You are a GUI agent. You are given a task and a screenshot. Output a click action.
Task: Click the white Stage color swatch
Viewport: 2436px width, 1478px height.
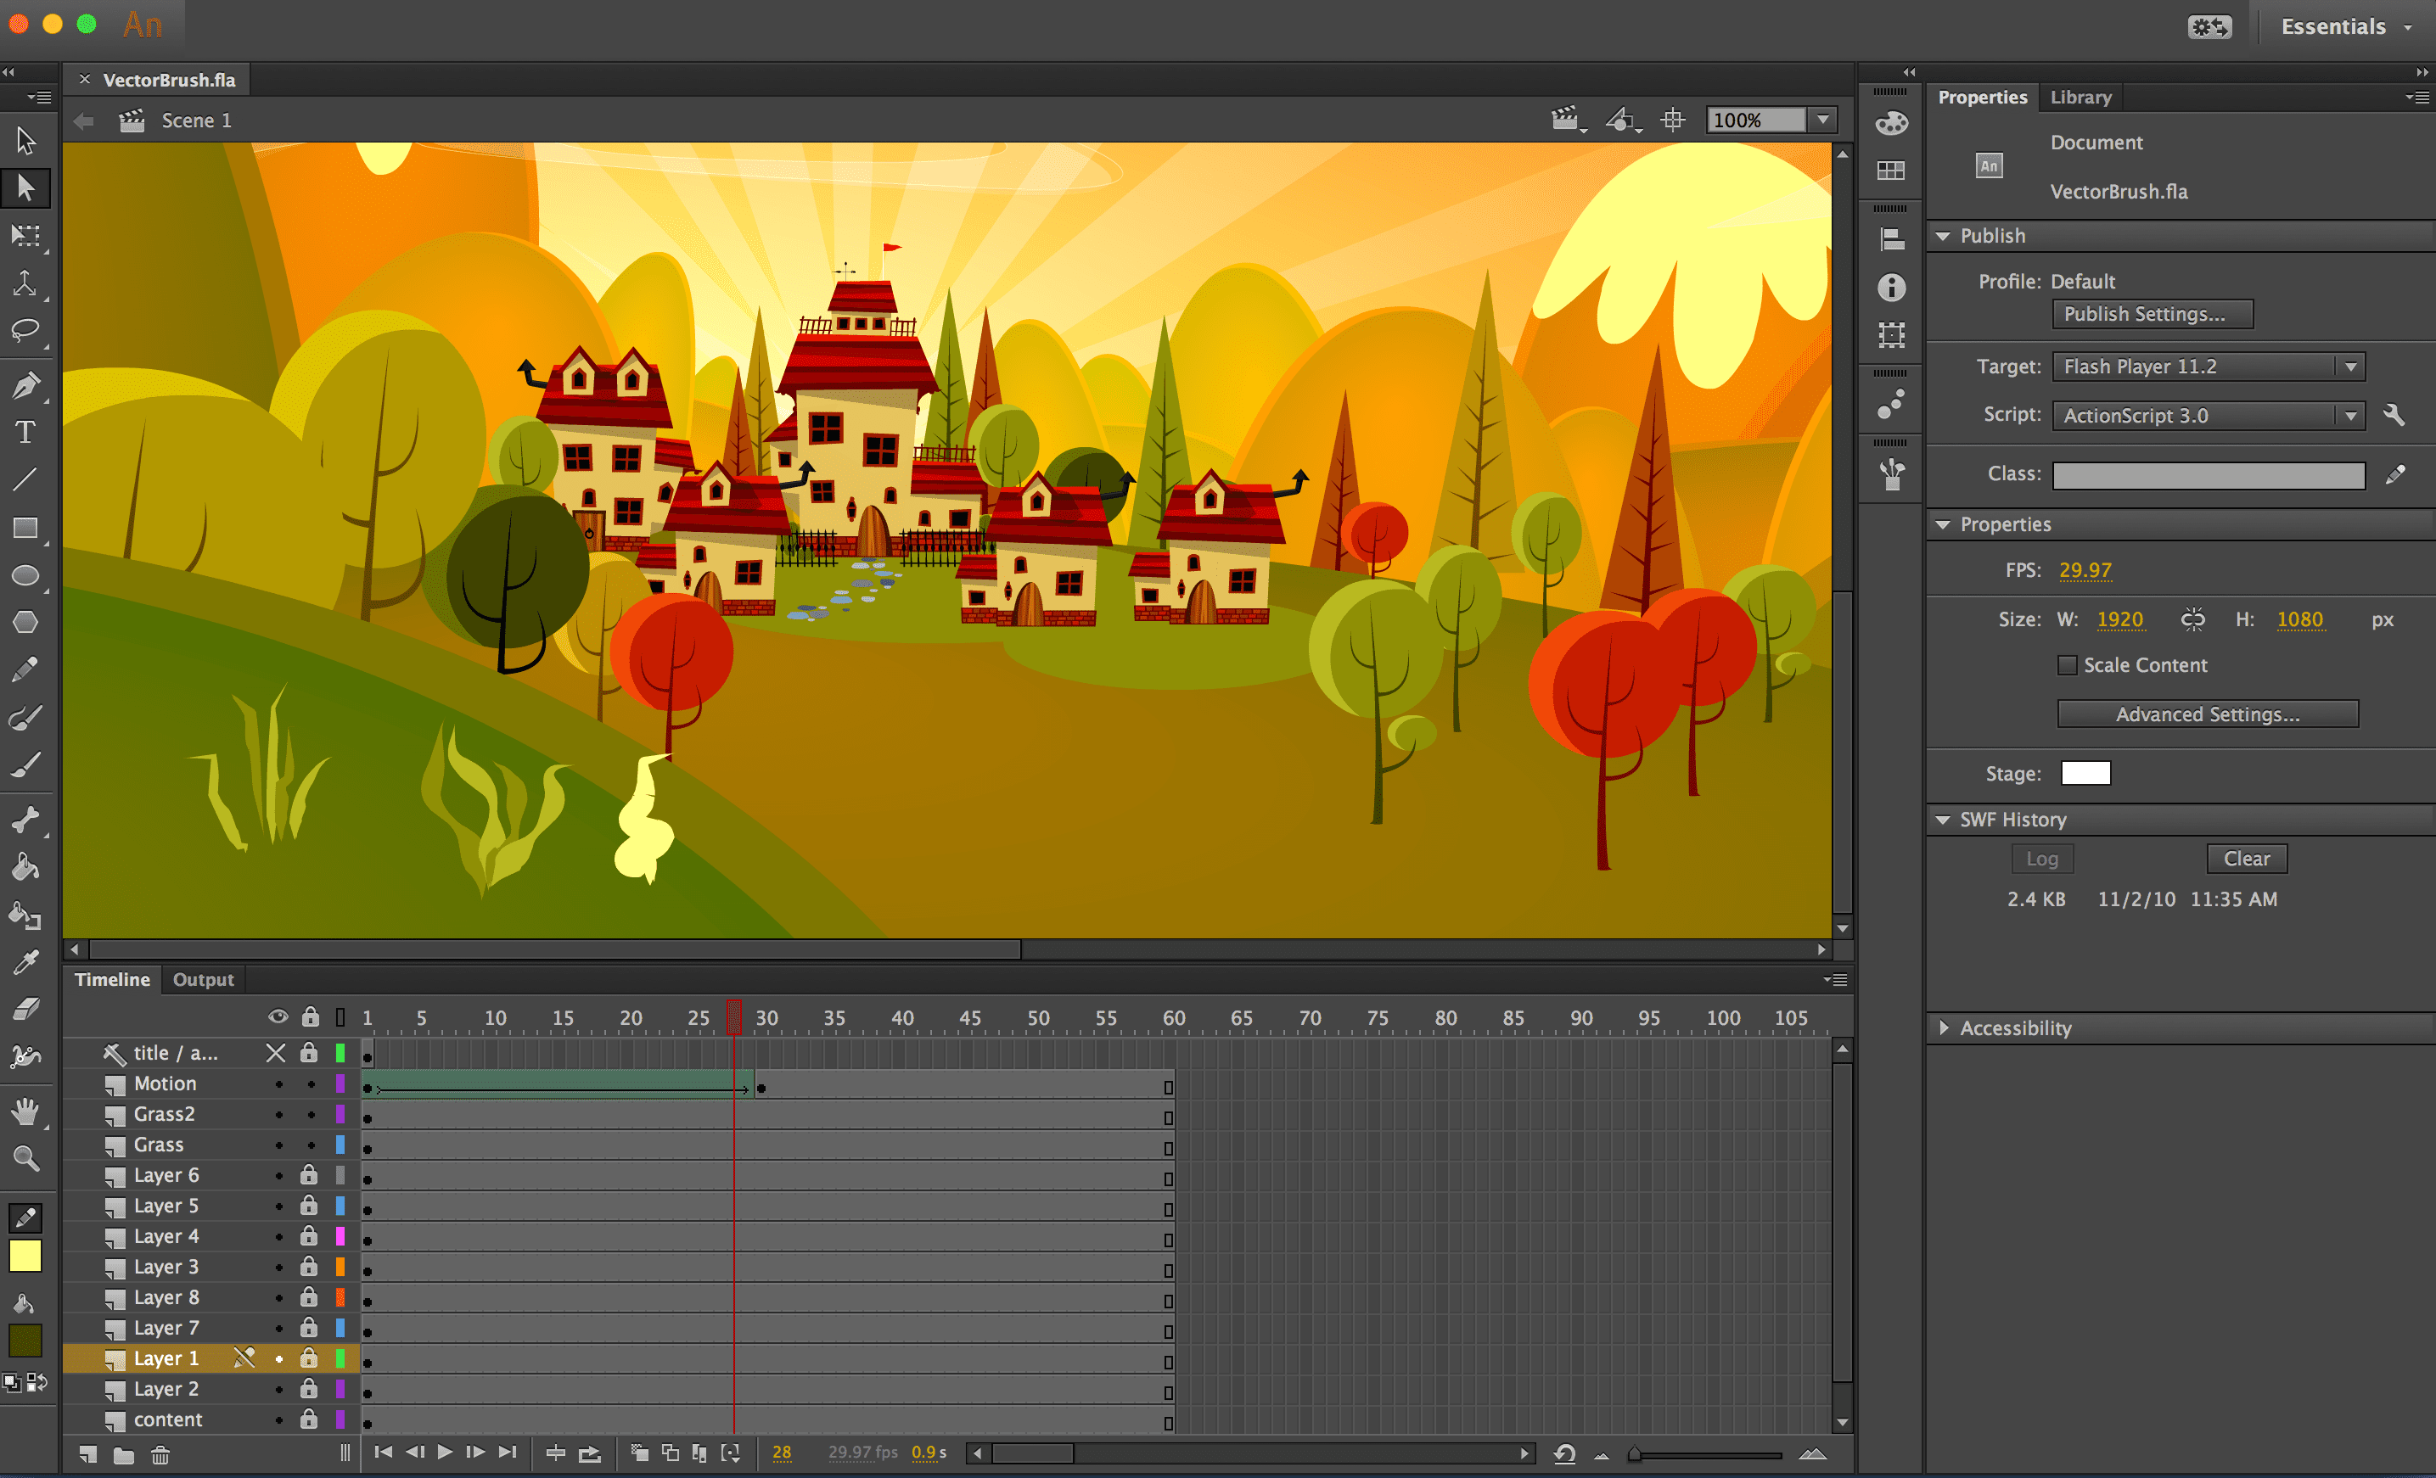pyautogui.click(x=2085, y=773)
